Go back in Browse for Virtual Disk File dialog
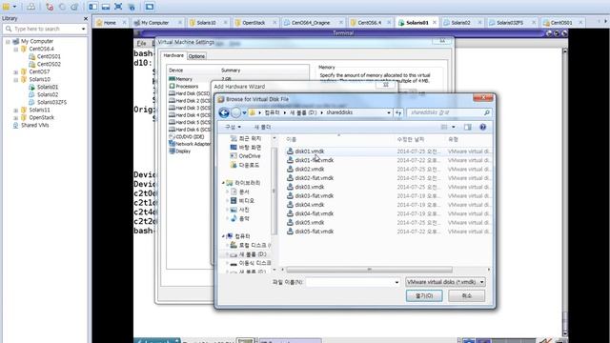 tap(224, 112)
